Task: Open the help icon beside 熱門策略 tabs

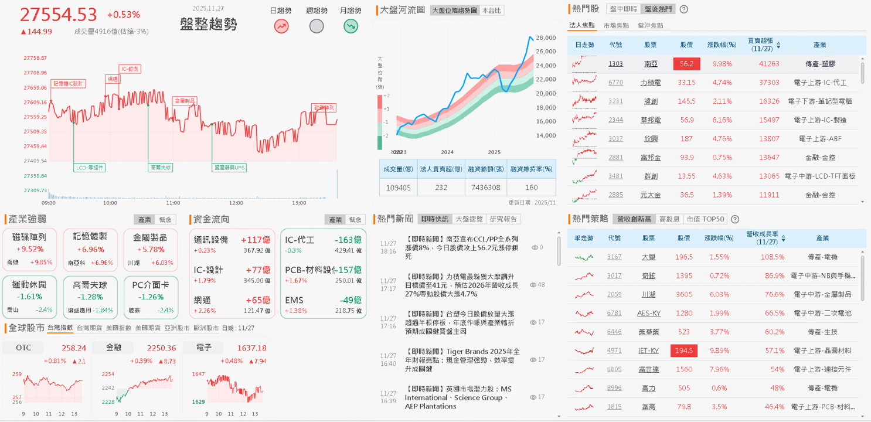Action: [x=735, y=219]
